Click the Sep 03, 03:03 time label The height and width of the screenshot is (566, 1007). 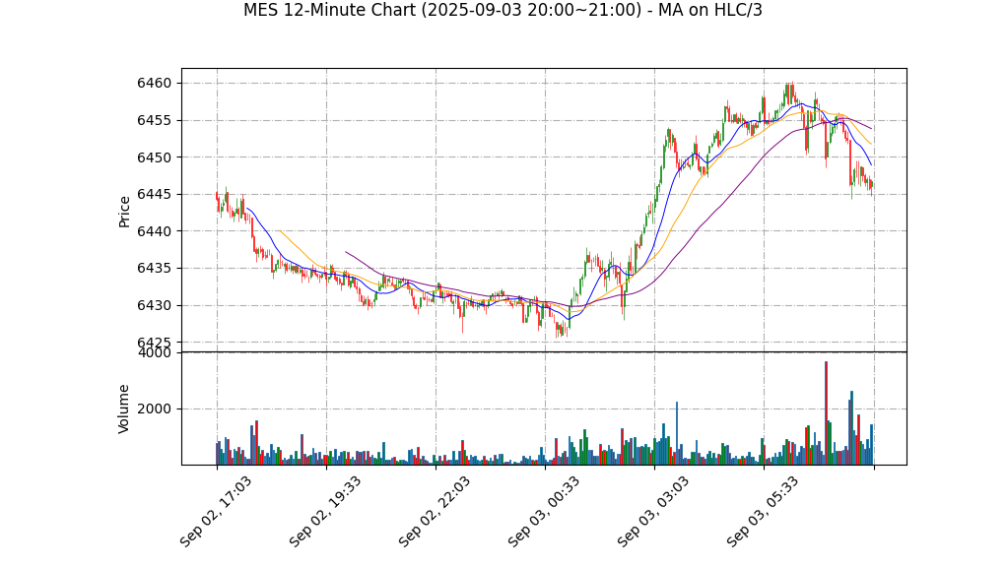click(x=653, y=512)
